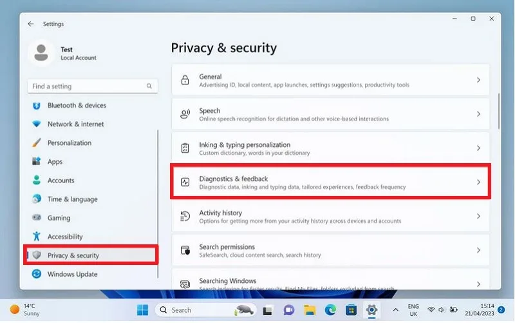
Task: Click the back arrow beside Settings title
Action: click(31, 24)
